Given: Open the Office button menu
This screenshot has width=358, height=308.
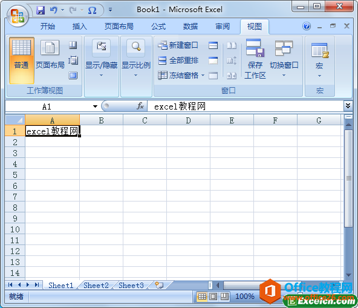Looking at the screenshot, I should coord(18,16).
